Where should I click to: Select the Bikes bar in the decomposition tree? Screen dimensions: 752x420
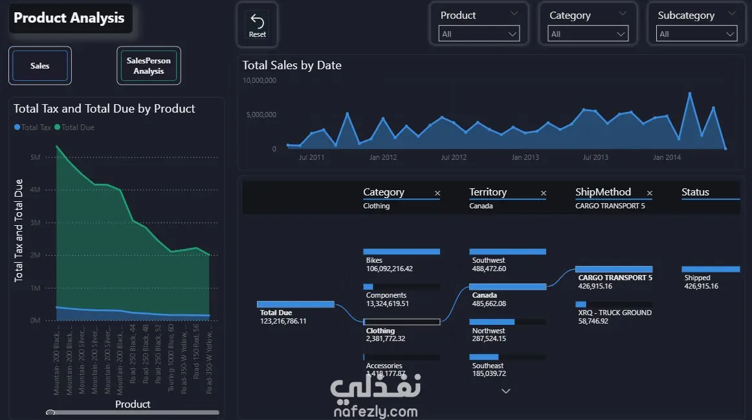[401, 252]
